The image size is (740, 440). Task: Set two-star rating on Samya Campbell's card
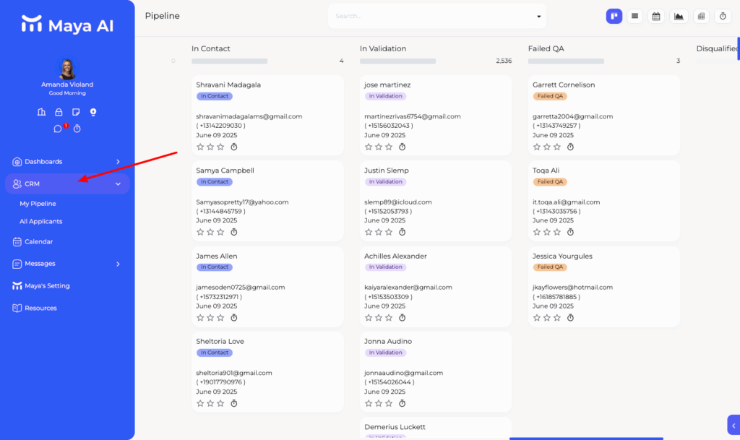coord(210,232)
